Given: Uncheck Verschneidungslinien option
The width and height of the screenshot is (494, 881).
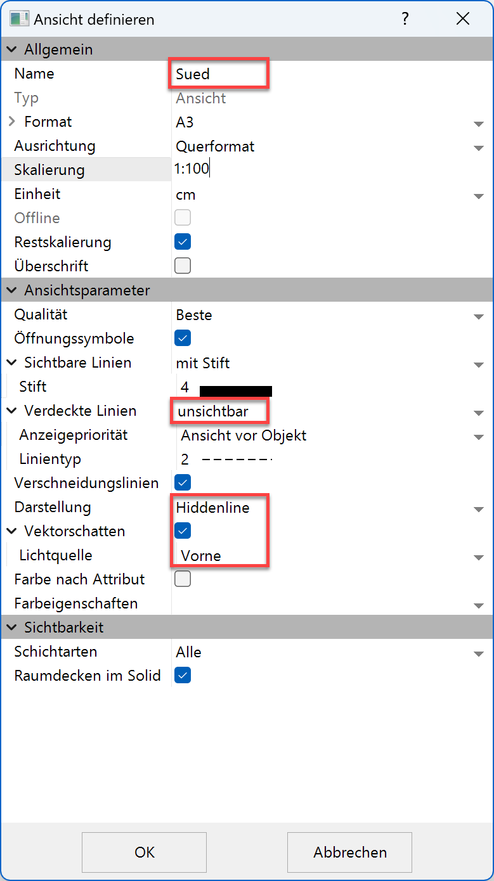Looking at the screenshot, I should click(x=183, y=482).
